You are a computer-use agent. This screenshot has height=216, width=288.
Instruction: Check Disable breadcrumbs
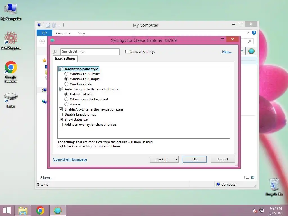[x=61, y=114]
